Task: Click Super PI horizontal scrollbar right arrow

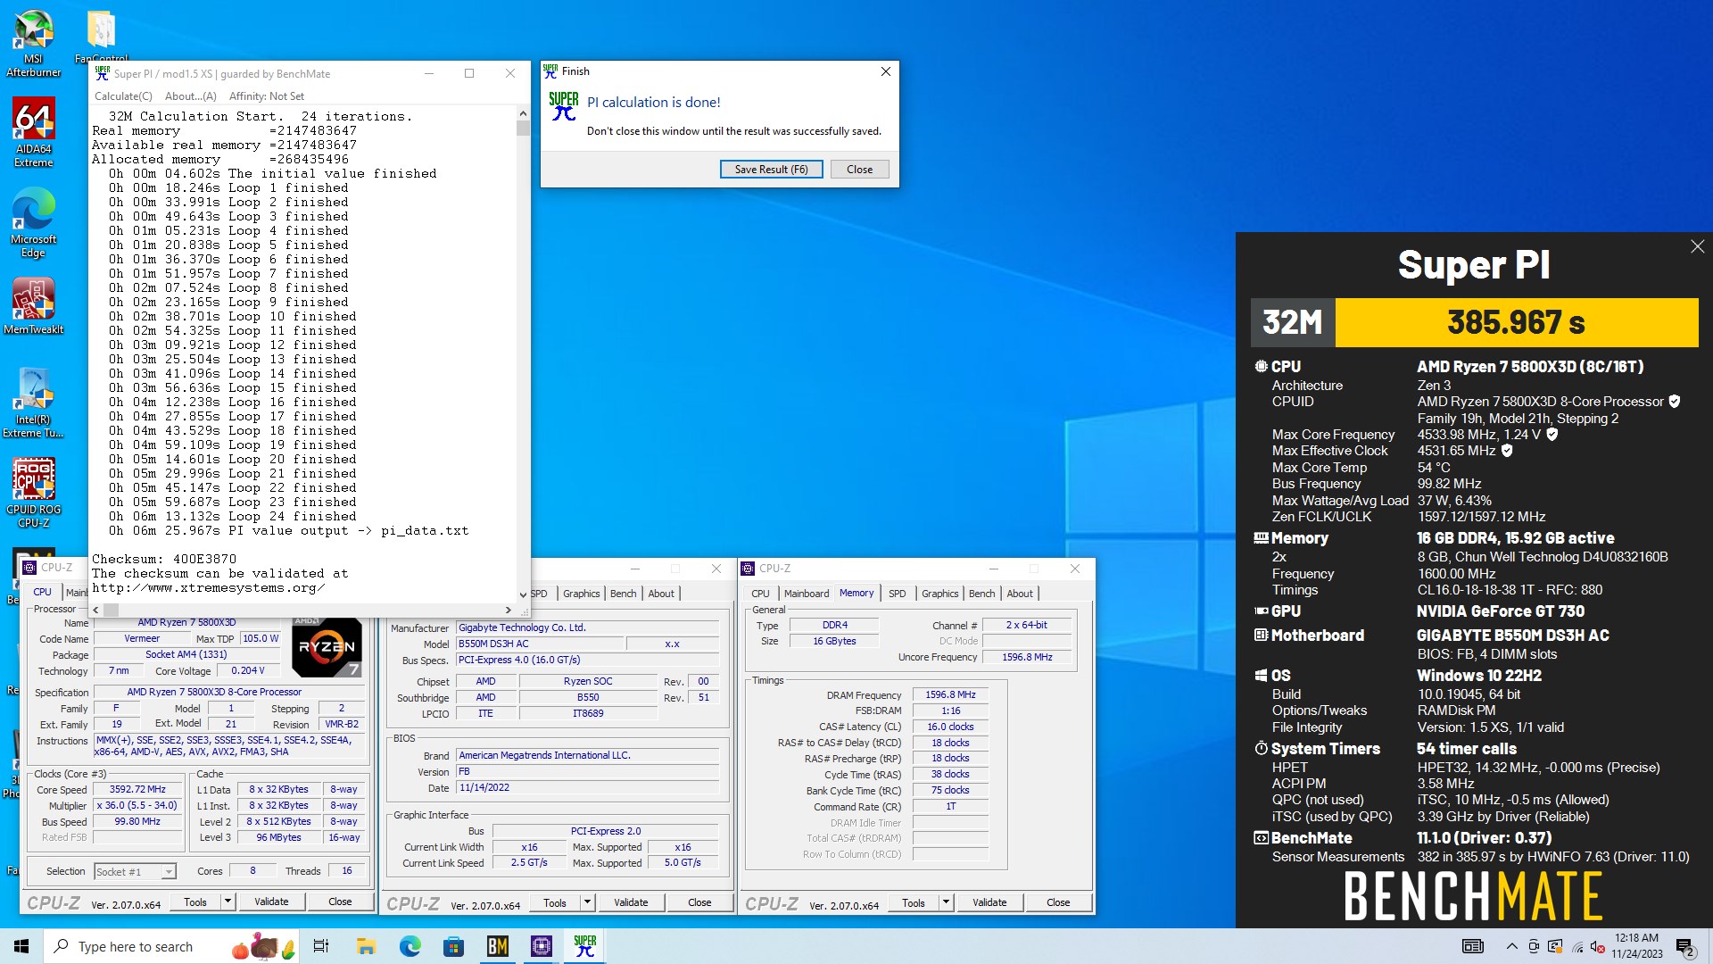Action: pos(509,610)
